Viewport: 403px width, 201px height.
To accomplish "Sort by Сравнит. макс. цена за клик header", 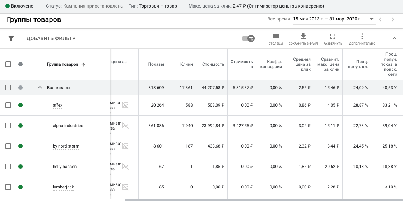I will pyautogui.click(x=328, y=65).
